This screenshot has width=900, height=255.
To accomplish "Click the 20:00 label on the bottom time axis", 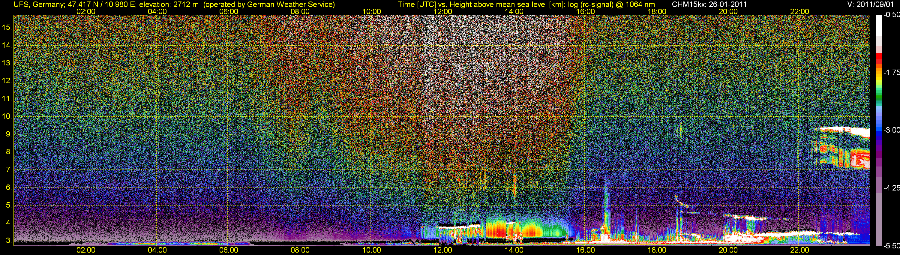I will click(728, 250).
